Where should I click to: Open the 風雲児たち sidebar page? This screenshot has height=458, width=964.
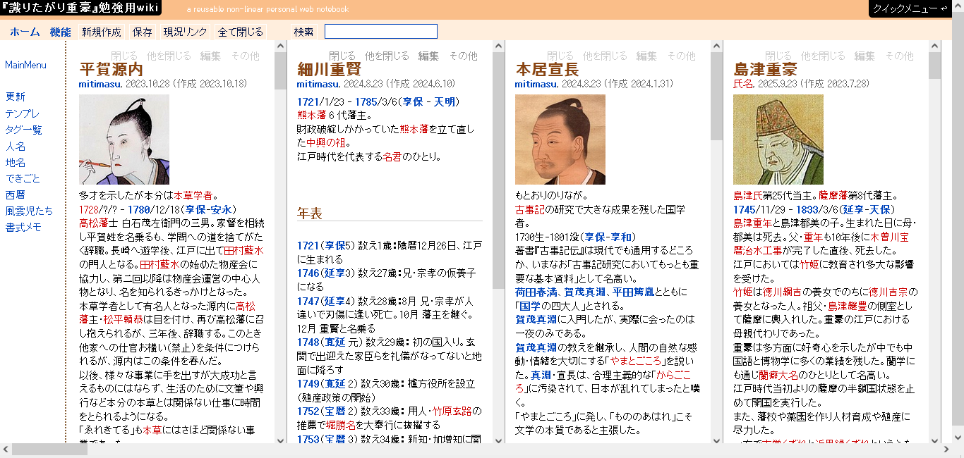pyautogui.click(x=30, y=210)
